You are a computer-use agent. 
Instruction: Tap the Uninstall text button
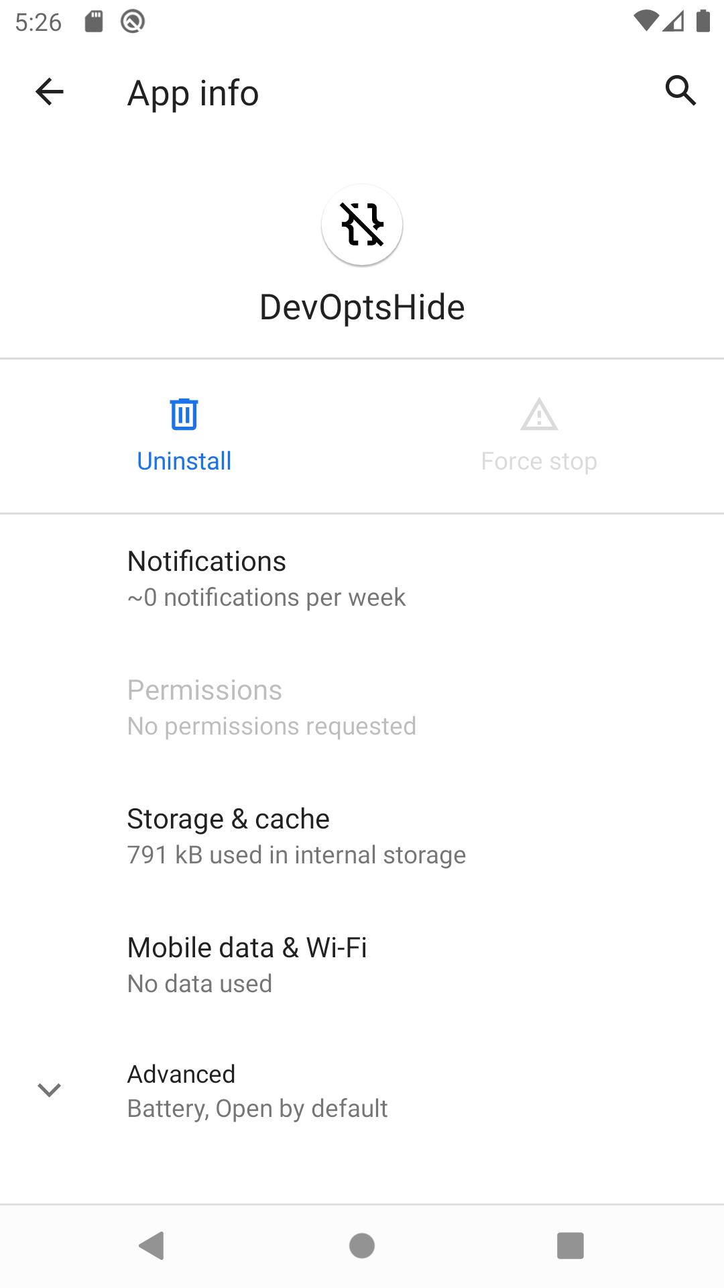[184, 462]
